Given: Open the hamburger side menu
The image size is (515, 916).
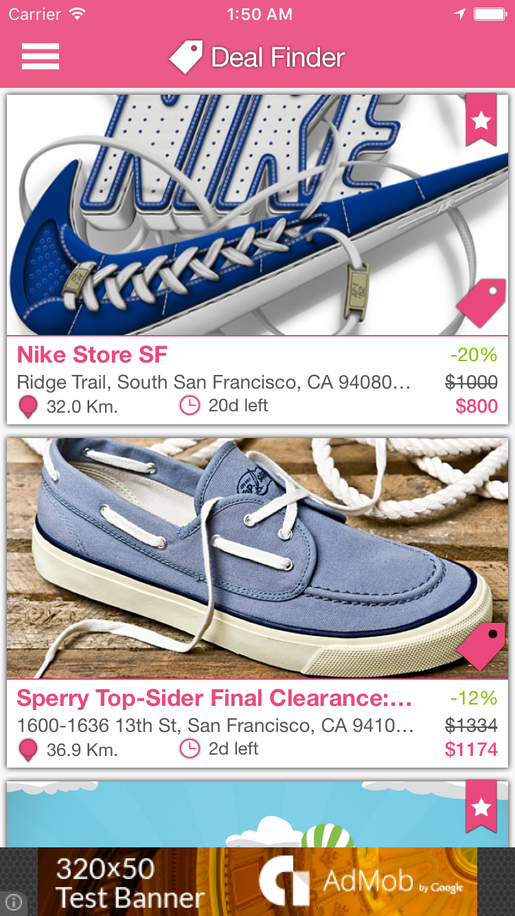Looking at the screenshot, I should click(x=41, y=56).
